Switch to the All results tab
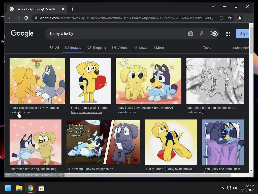 pyautogui.click(x=54, y=48)
